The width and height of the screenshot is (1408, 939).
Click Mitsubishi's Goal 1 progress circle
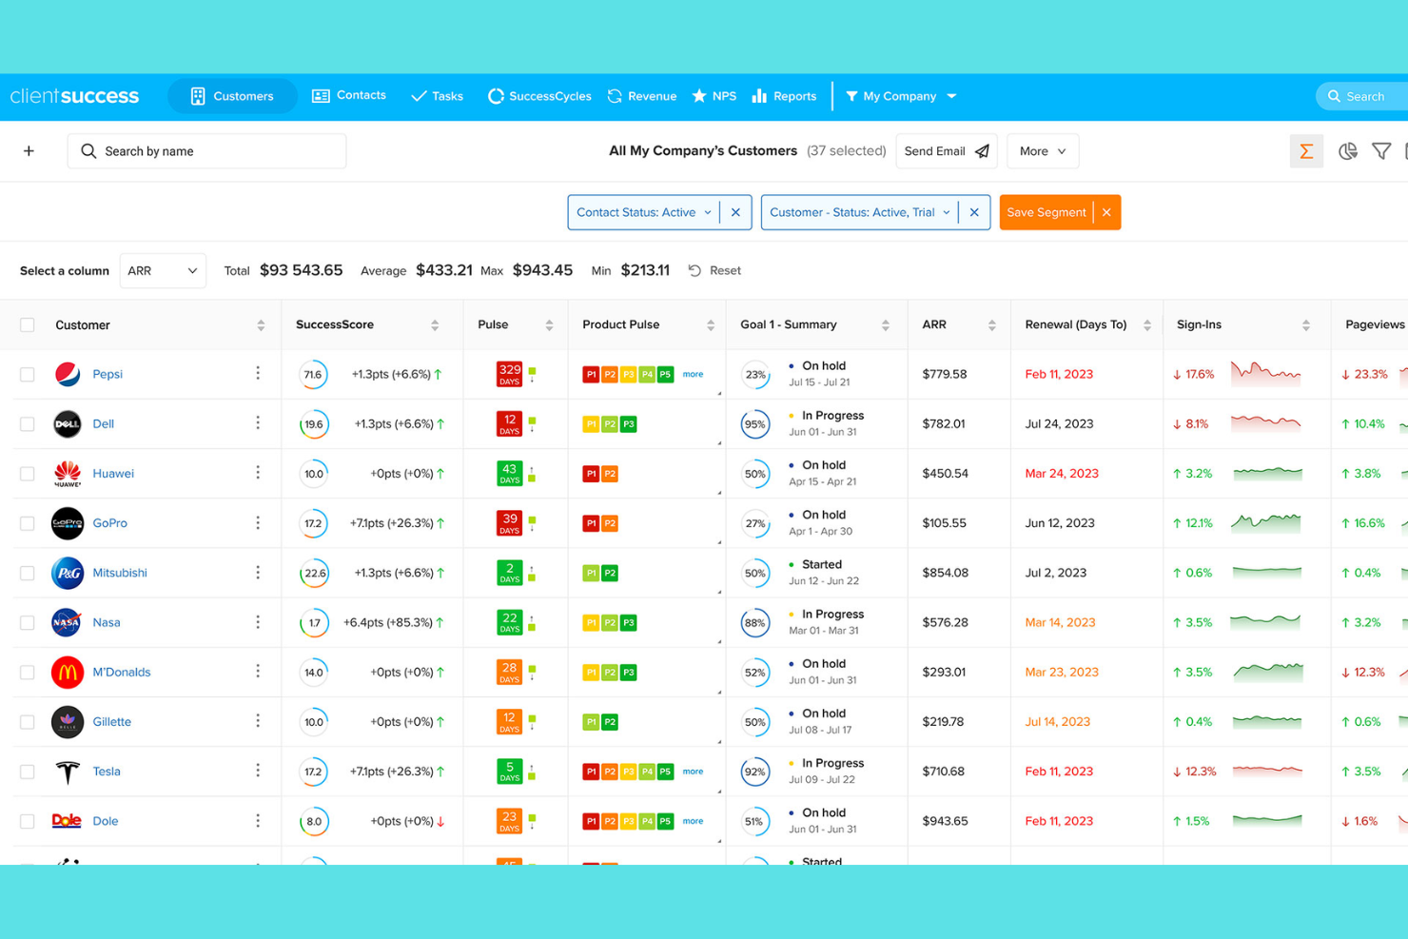click(x=755, y=572)
